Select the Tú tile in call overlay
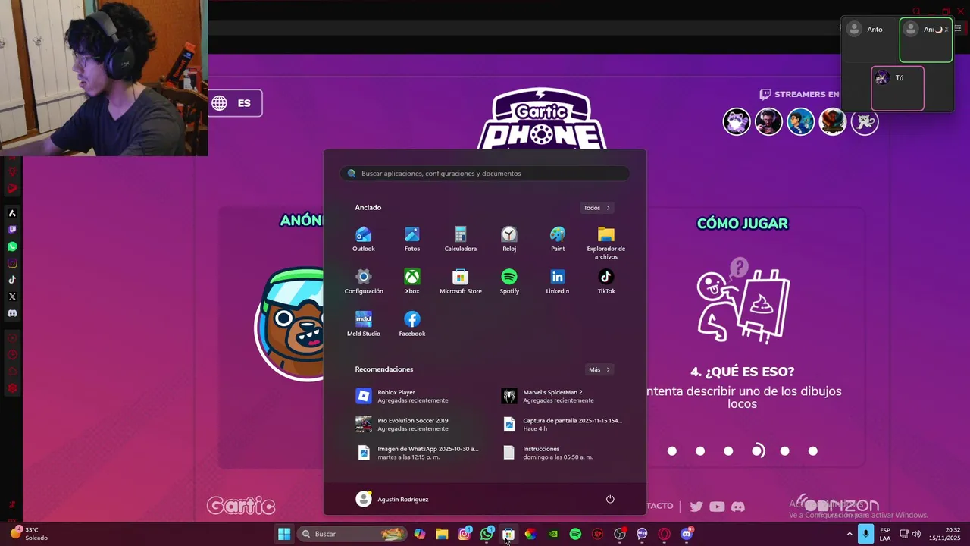 (898, 88)
